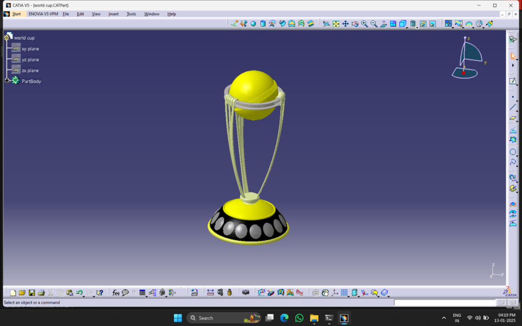This screenshot has width=522, height=326.
Task: Select the Zoom In icon
Action: (x=364, y=24)
